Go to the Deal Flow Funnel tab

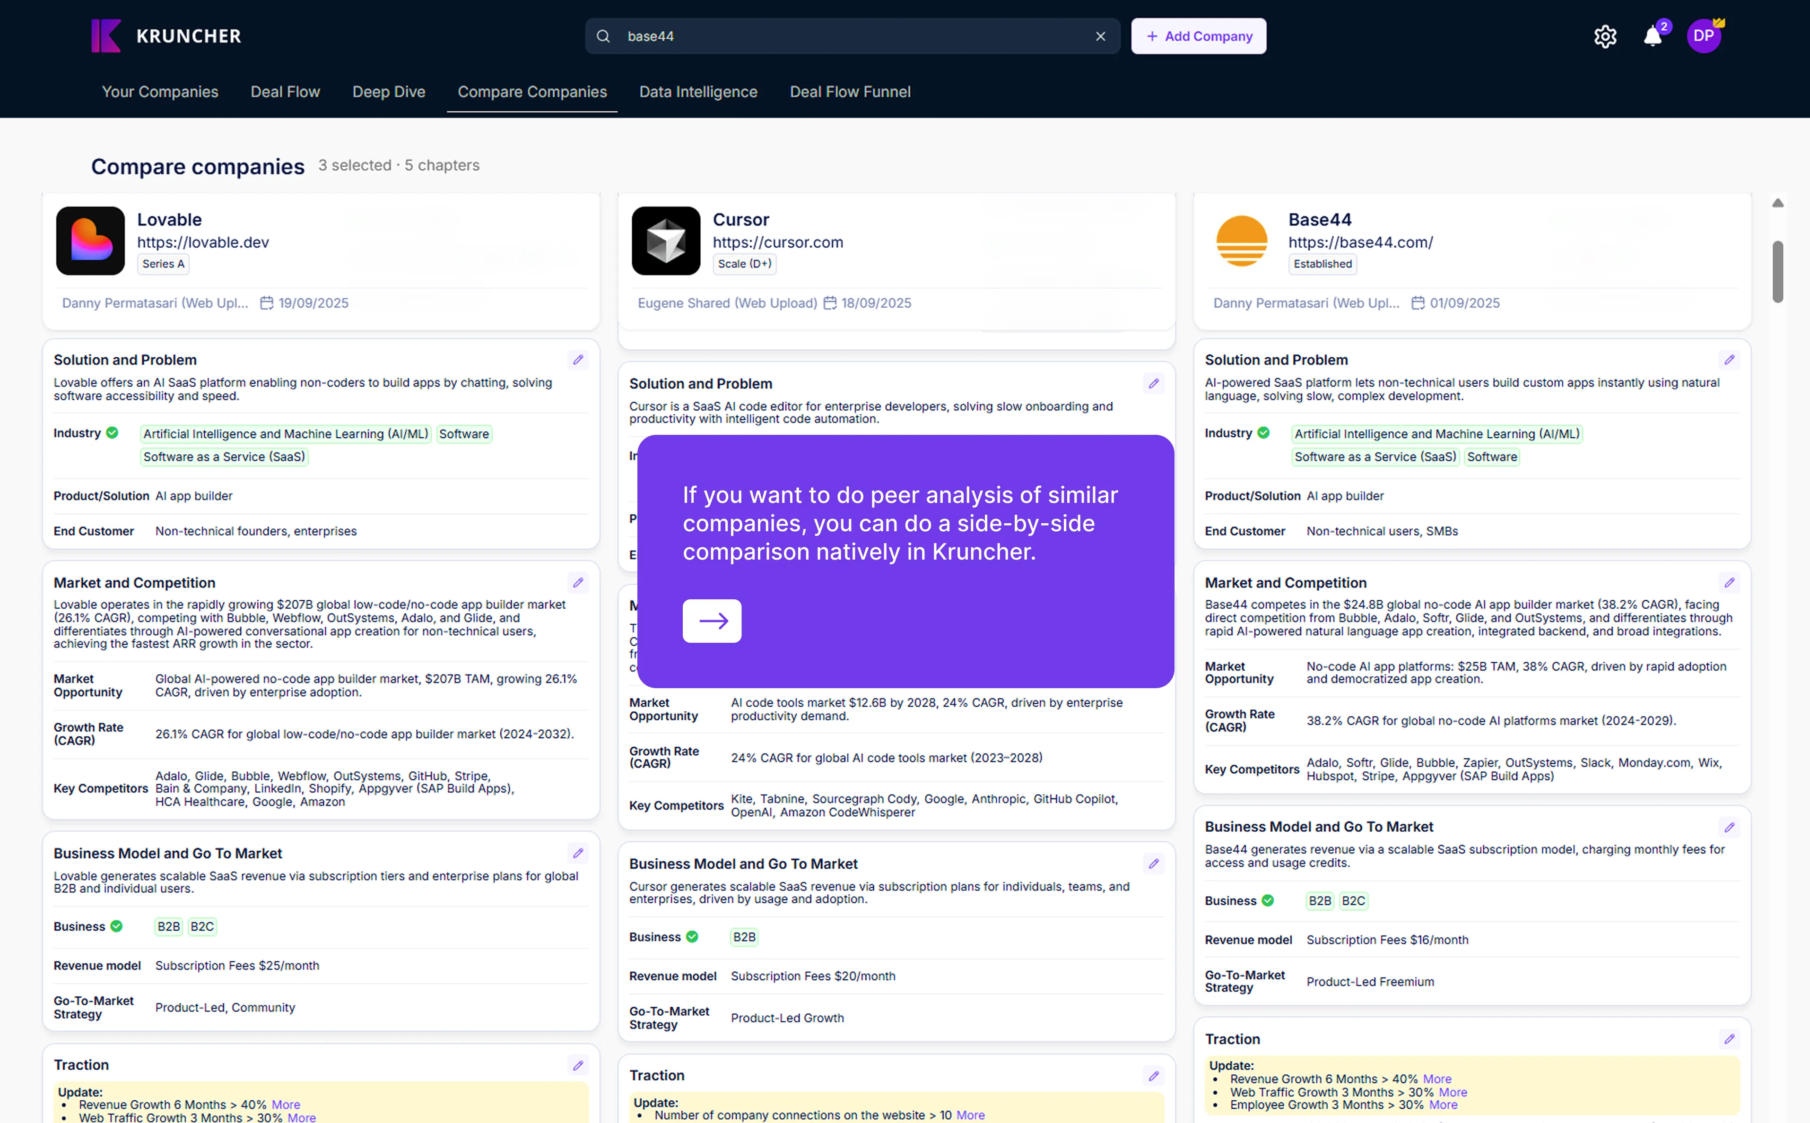(850, 92)
